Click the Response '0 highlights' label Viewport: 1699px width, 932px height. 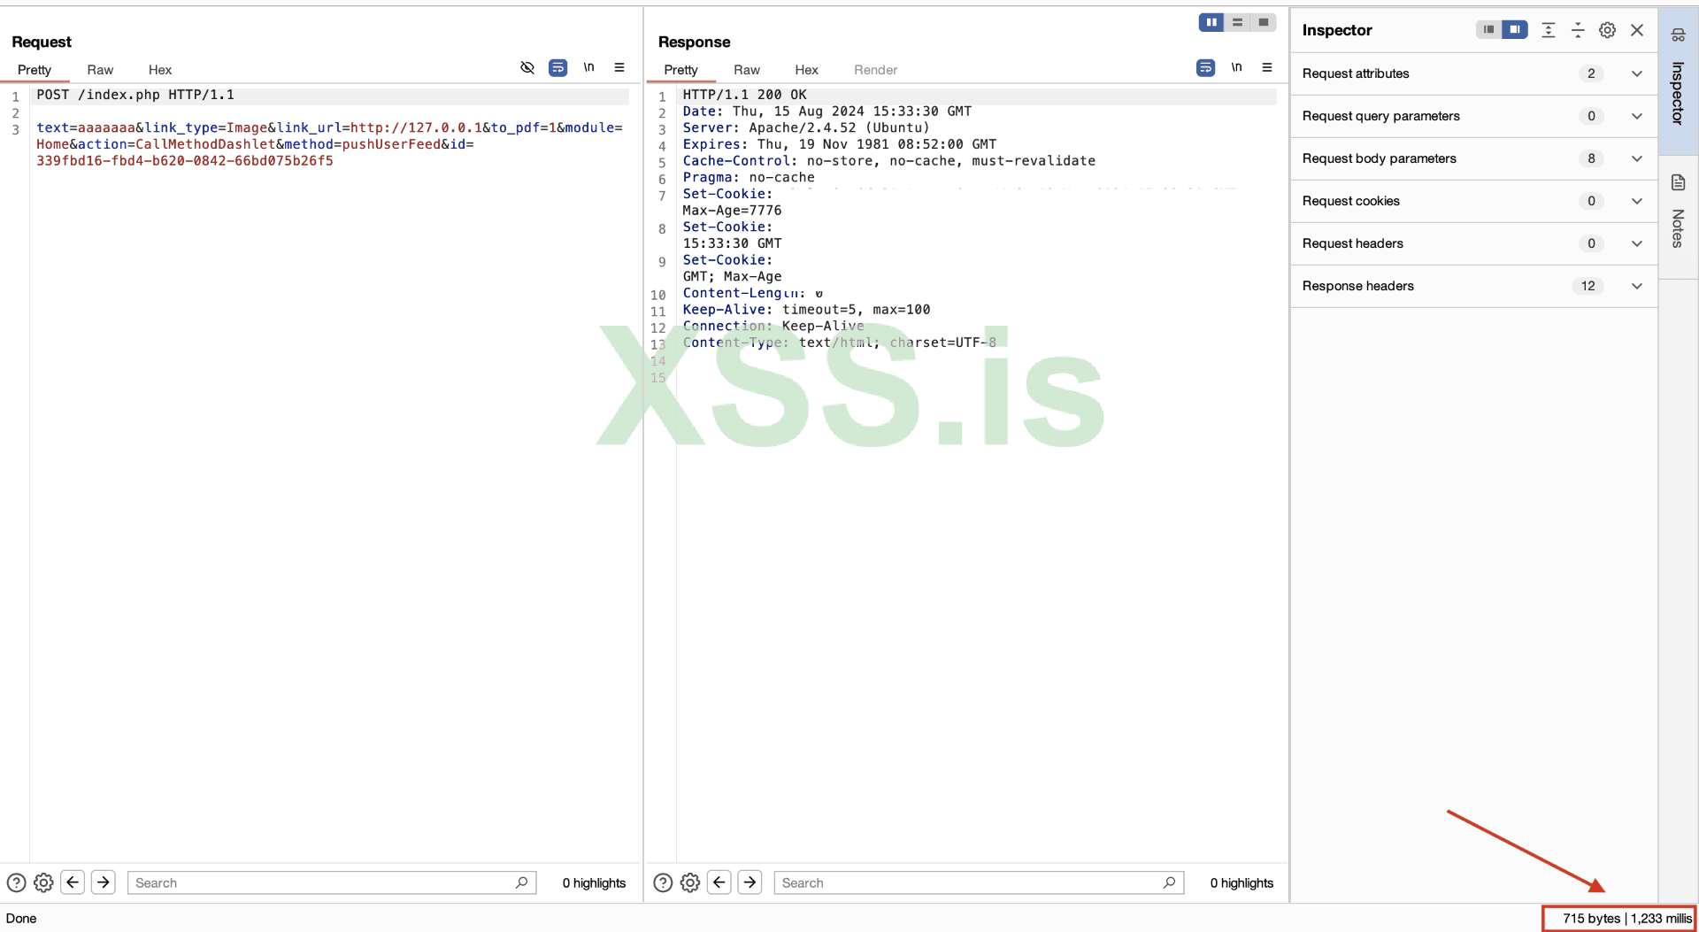(x=1242, y=882)
